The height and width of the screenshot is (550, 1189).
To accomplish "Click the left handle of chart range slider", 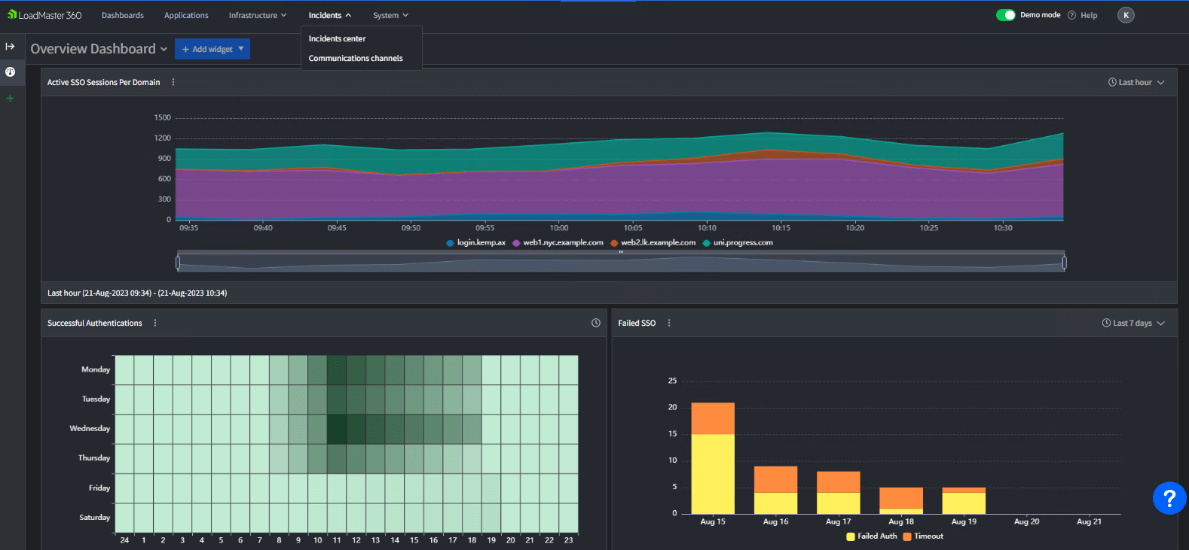I will 178,263.
